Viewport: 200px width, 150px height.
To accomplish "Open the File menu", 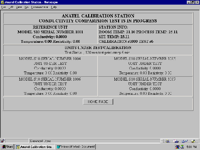I will click(3, 7).
